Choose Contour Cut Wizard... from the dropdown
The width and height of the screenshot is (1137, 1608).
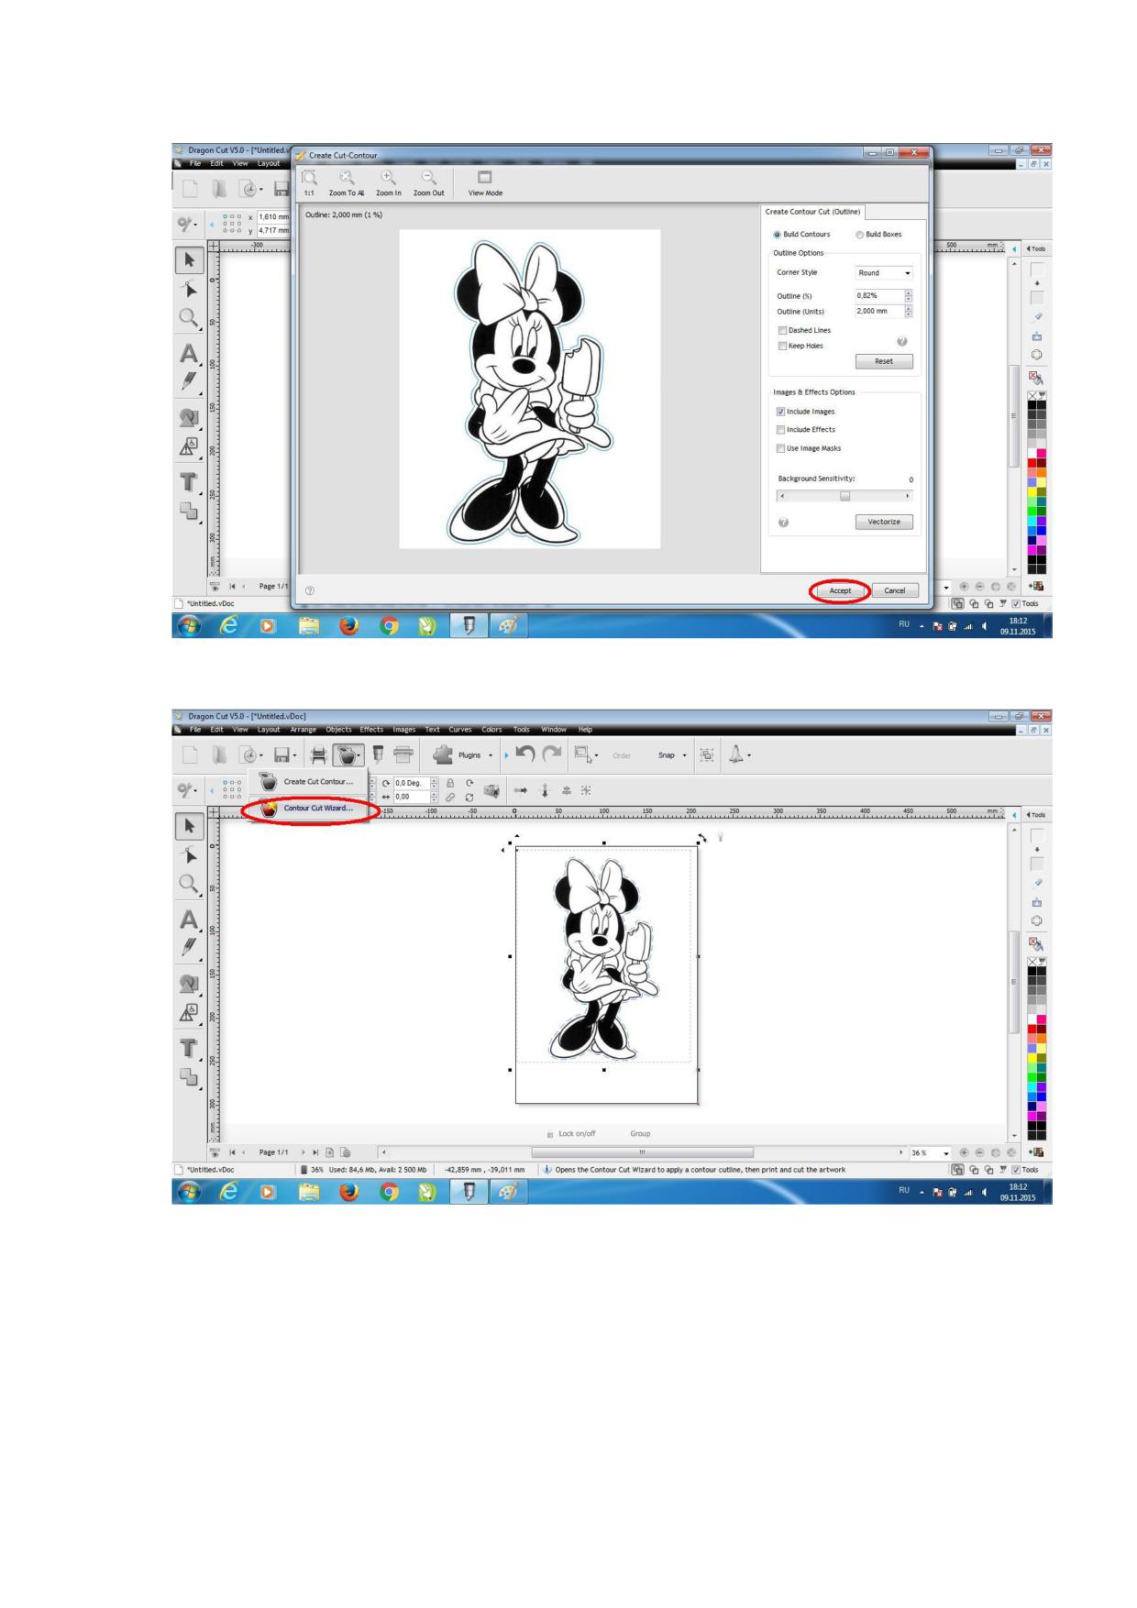307,809
